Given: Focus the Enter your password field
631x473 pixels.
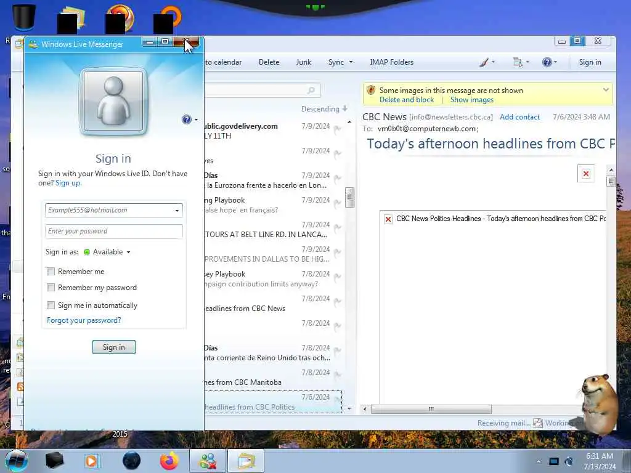Looking at the screenshot, I should click(x=114, y=232).
